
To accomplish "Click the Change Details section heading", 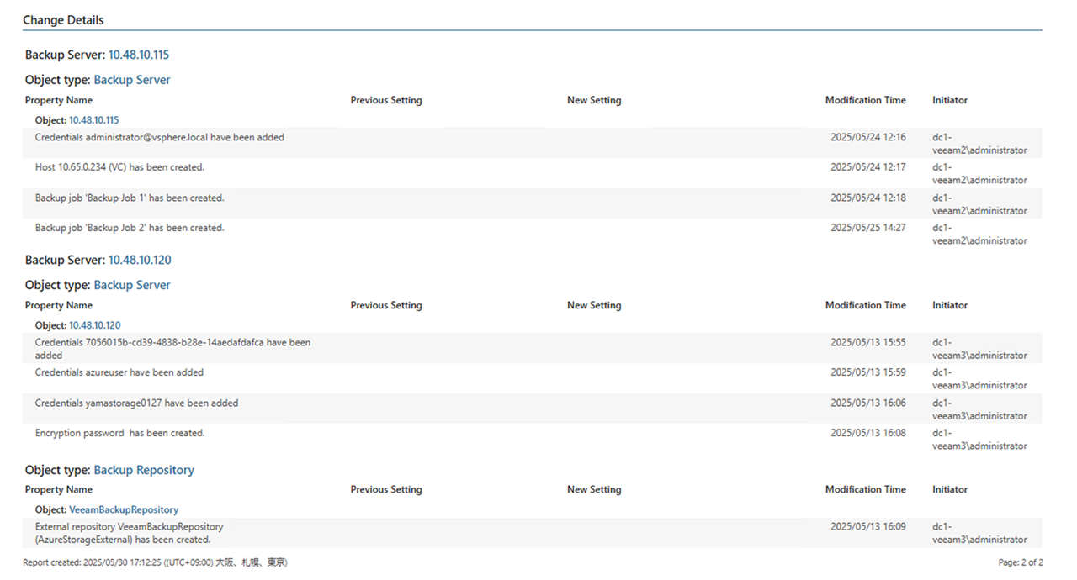I will pos(63,19).
